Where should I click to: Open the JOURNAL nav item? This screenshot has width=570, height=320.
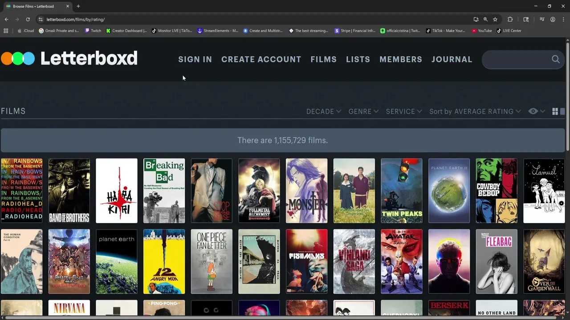[452, 59]
